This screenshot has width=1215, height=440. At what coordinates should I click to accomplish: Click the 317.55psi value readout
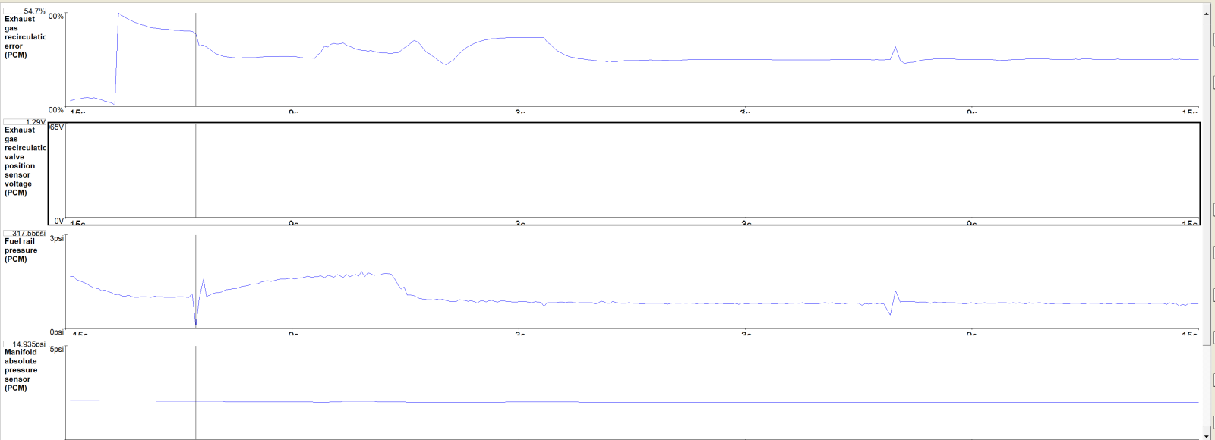click(25, 234)
